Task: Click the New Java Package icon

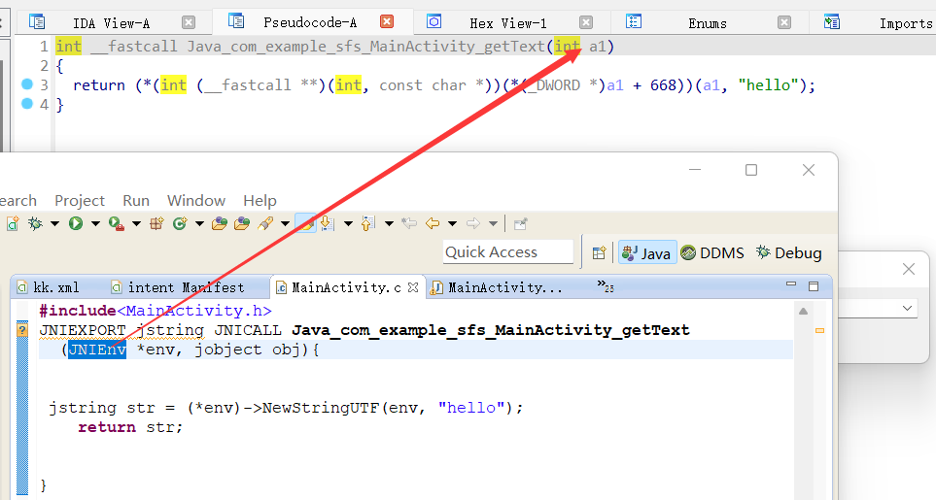Action: (157, 224)
